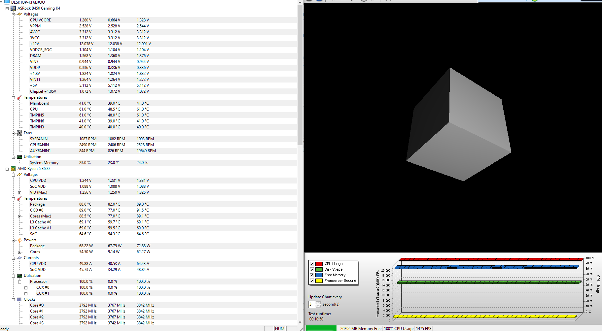Expand the Cores (Max) temperature node
602x331 pixels.
[19, 217]
